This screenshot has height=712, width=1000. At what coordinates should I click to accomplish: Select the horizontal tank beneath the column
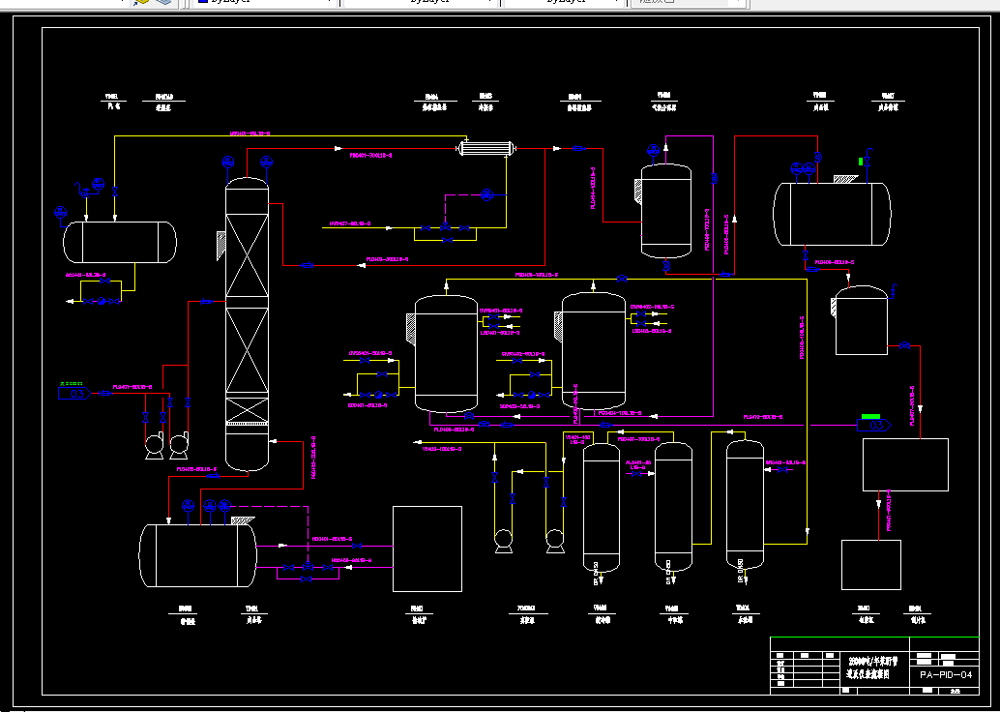pyautogui.click(x=197, y=555)
